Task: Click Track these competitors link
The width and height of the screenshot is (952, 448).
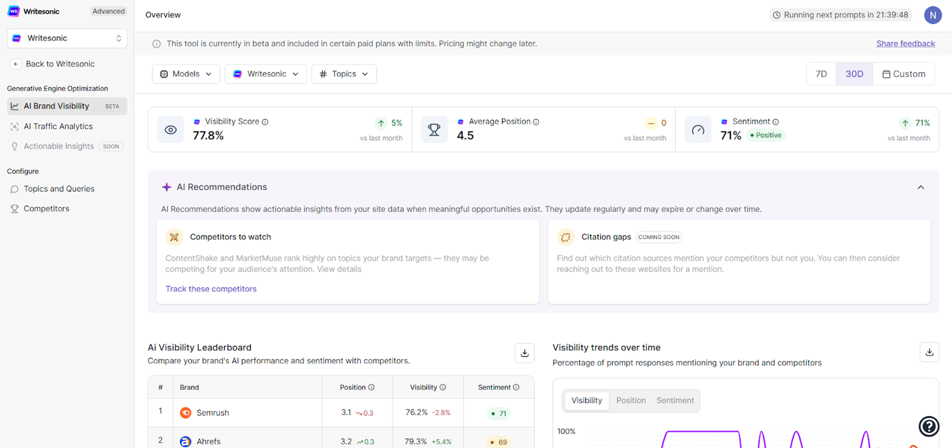Action: 211,289
